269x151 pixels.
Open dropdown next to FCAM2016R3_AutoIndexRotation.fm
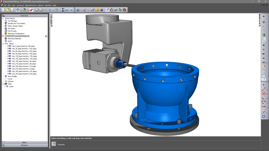click(46, 36)
